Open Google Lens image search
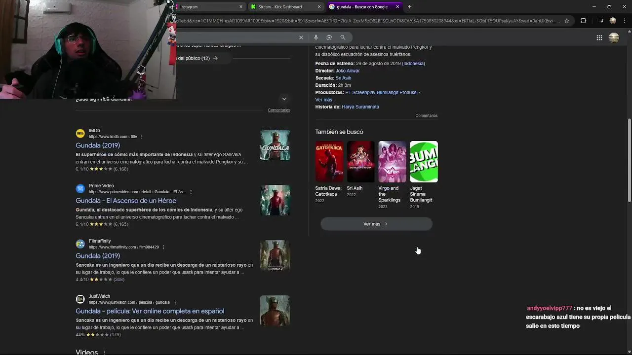This screenshot has height=355, width=632. click(x=329, y=37)
